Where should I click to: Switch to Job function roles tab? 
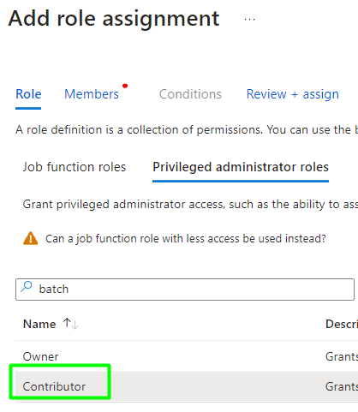click(75, 167)
